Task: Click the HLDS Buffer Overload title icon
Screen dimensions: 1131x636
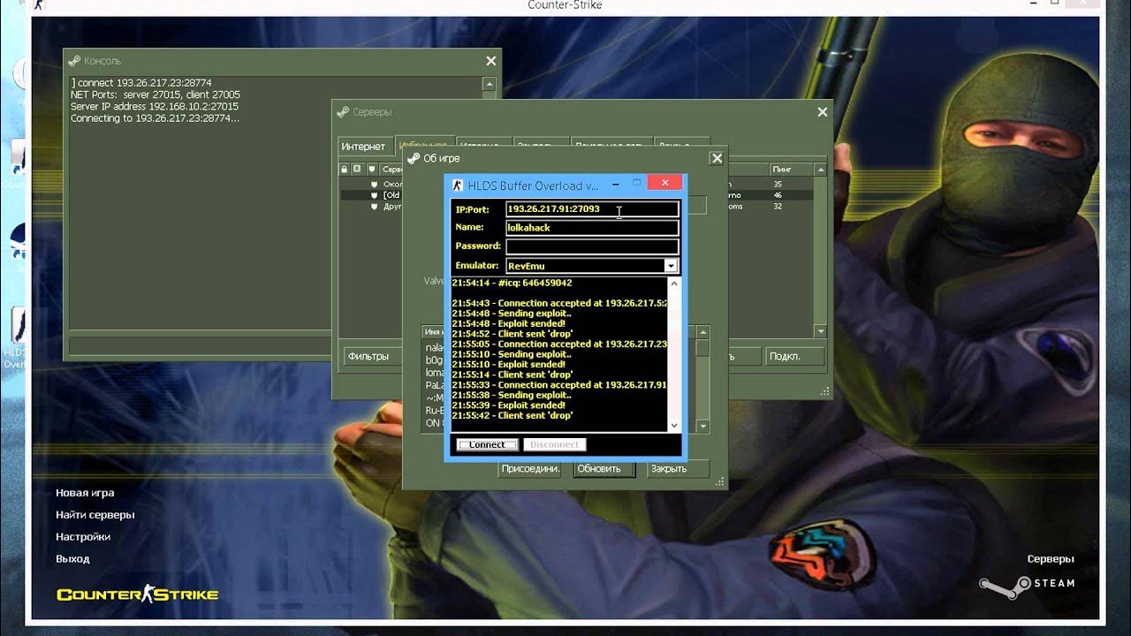Action: click(458, 185)
